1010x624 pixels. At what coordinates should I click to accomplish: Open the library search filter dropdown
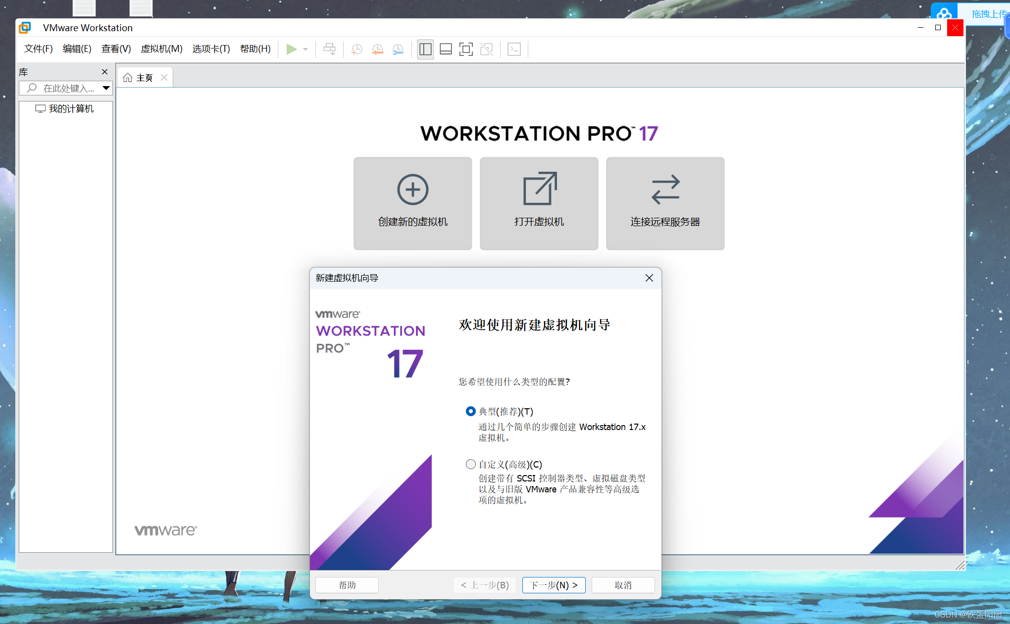point(106,88)
